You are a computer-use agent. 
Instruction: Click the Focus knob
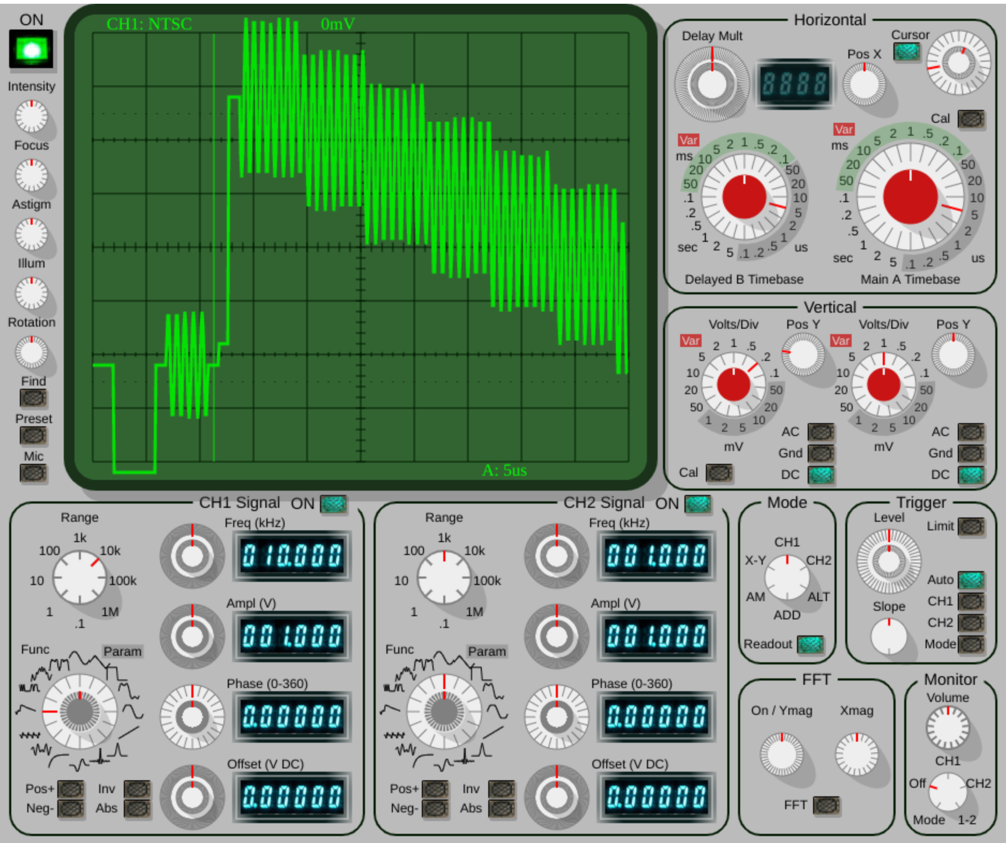coord(31,175)
